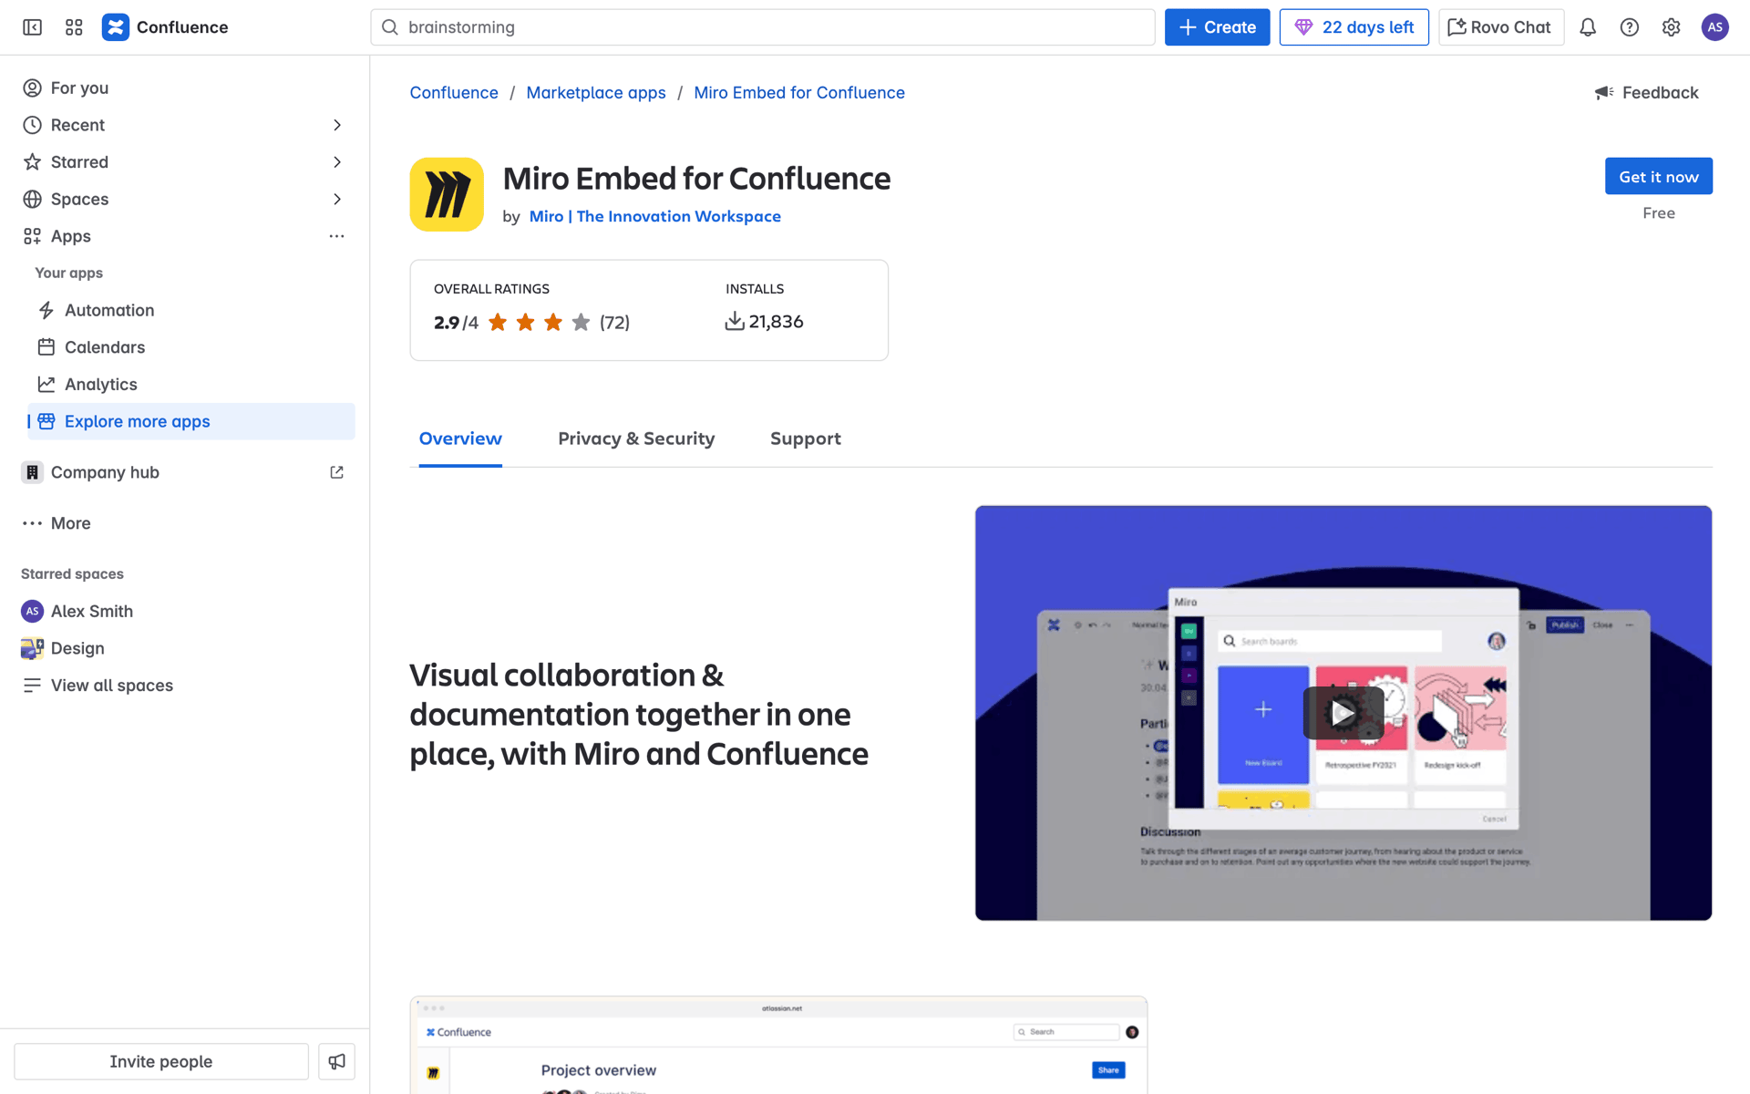Click the Project overview screenshot thumbnail
1750x1094 pixels.
[x=778, y=1045]
